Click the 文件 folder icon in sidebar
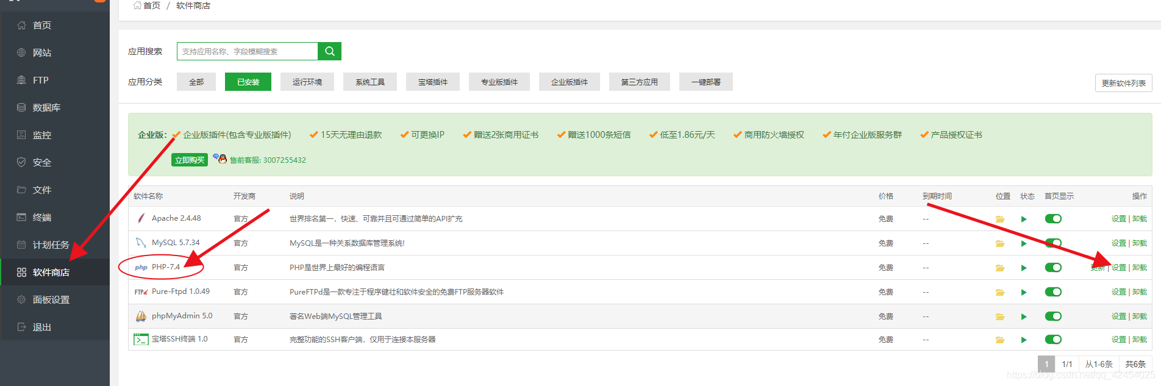 pos(21,190)
